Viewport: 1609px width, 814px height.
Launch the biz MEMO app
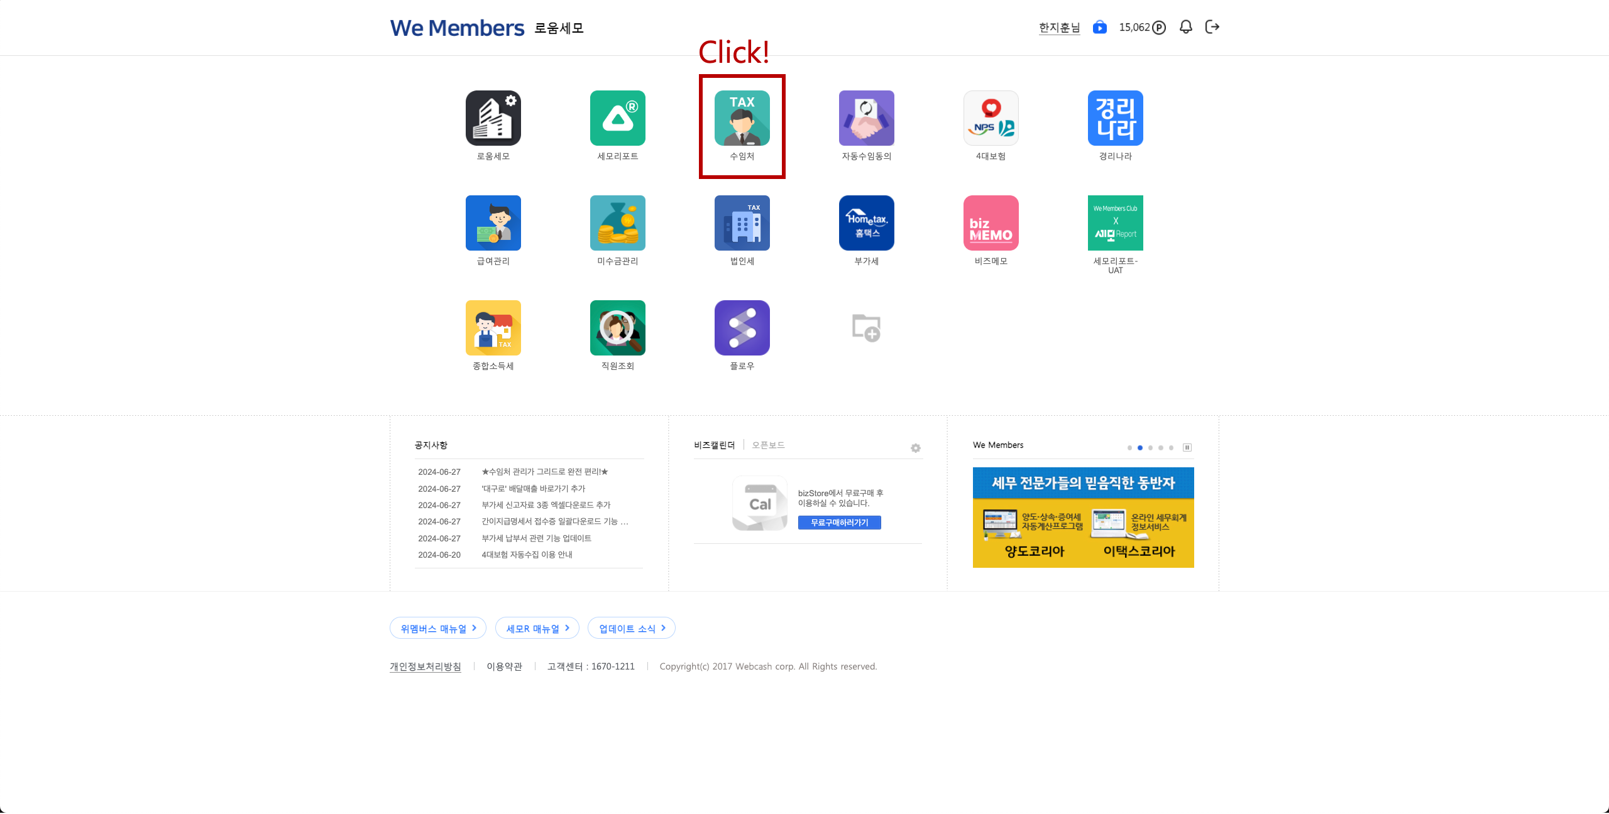(991, 223)
